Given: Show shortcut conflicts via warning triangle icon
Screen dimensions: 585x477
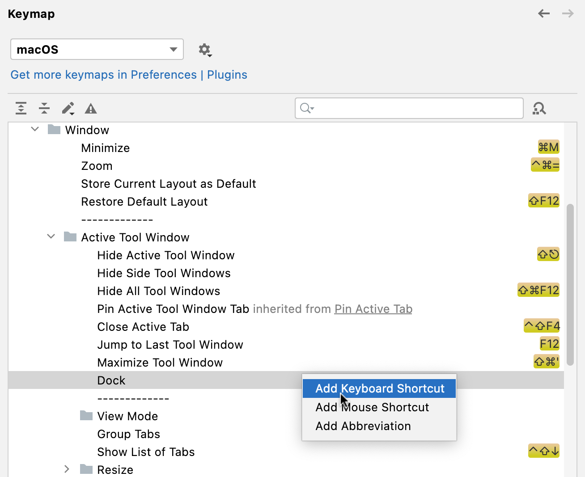Looking at the screenshot, I should click(91, 108).
